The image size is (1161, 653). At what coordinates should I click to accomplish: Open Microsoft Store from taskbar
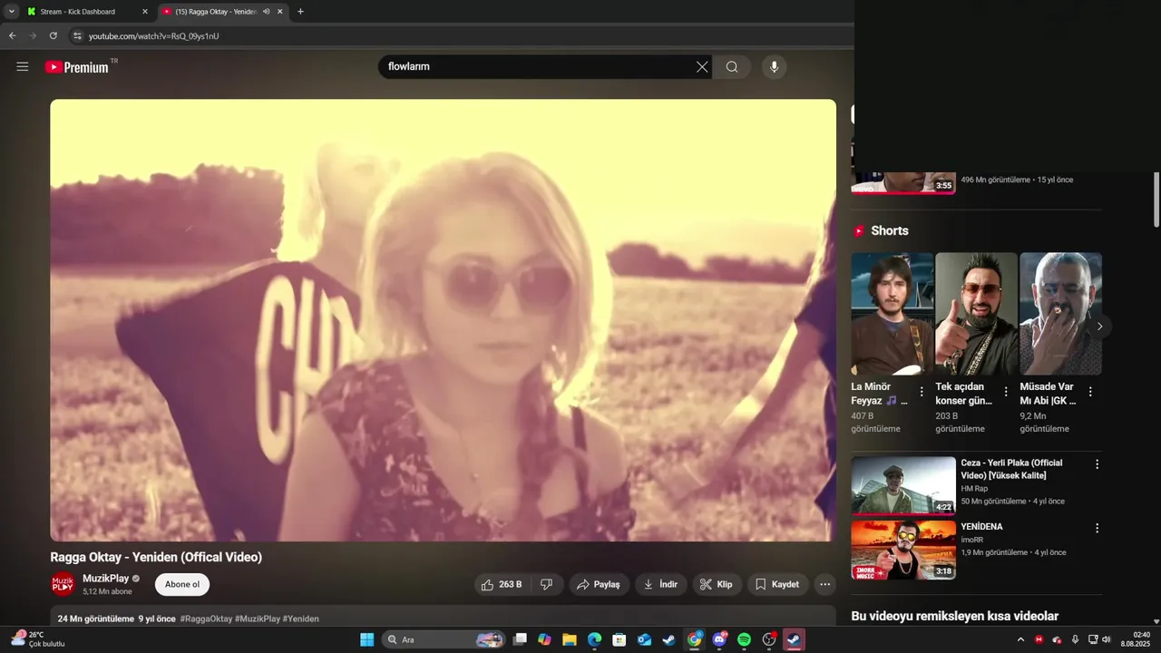[x=620, y=639]
